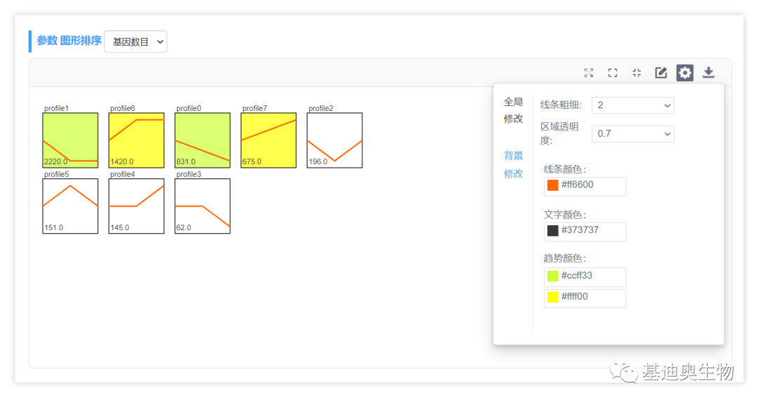Click the expand-arrows icon in the toolbar
The image size is (759, 405).
[589, 73]
